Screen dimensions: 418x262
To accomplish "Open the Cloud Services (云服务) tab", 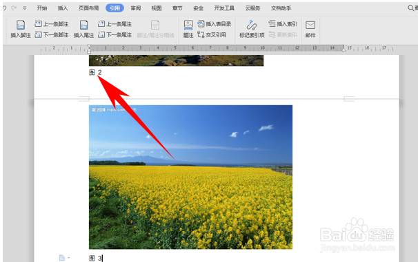I will click(252, 8).
